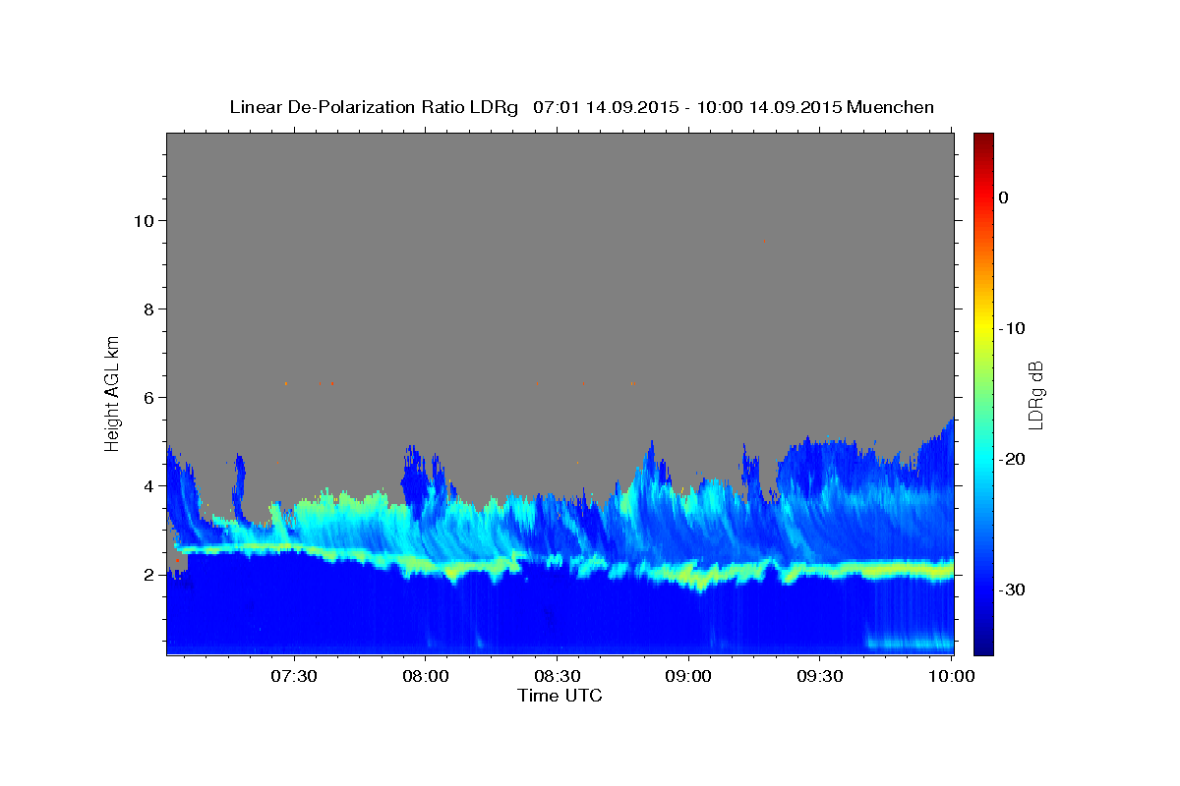Click the '10:00' time tick label

(951, 676)
